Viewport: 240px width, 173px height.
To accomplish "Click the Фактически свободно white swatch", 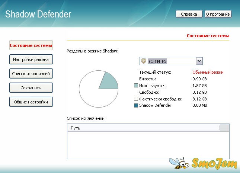I will [x=136, y=99].
